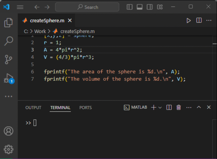Image resolution: width=217 pixels, height=159 pixels.
Task: Toggle the primary side bar layout icon
Action: [130, 7]
